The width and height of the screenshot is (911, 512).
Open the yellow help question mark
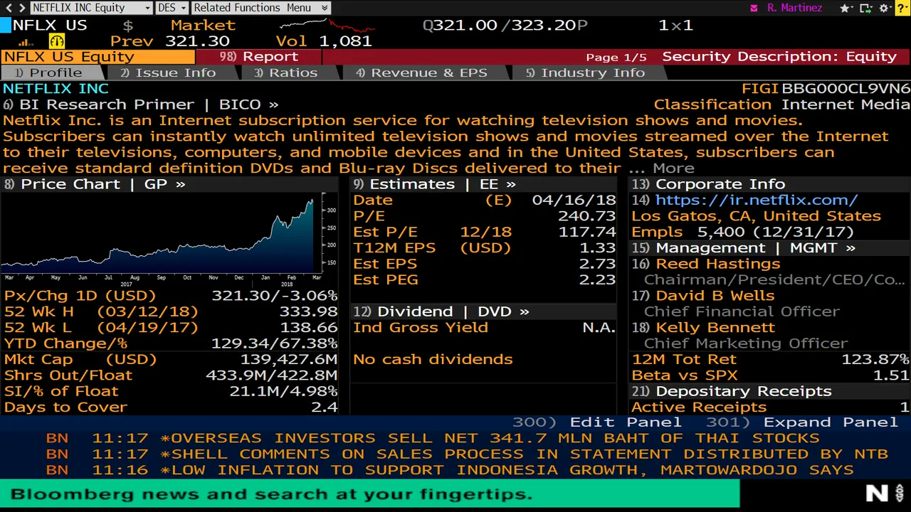(902, 9)
